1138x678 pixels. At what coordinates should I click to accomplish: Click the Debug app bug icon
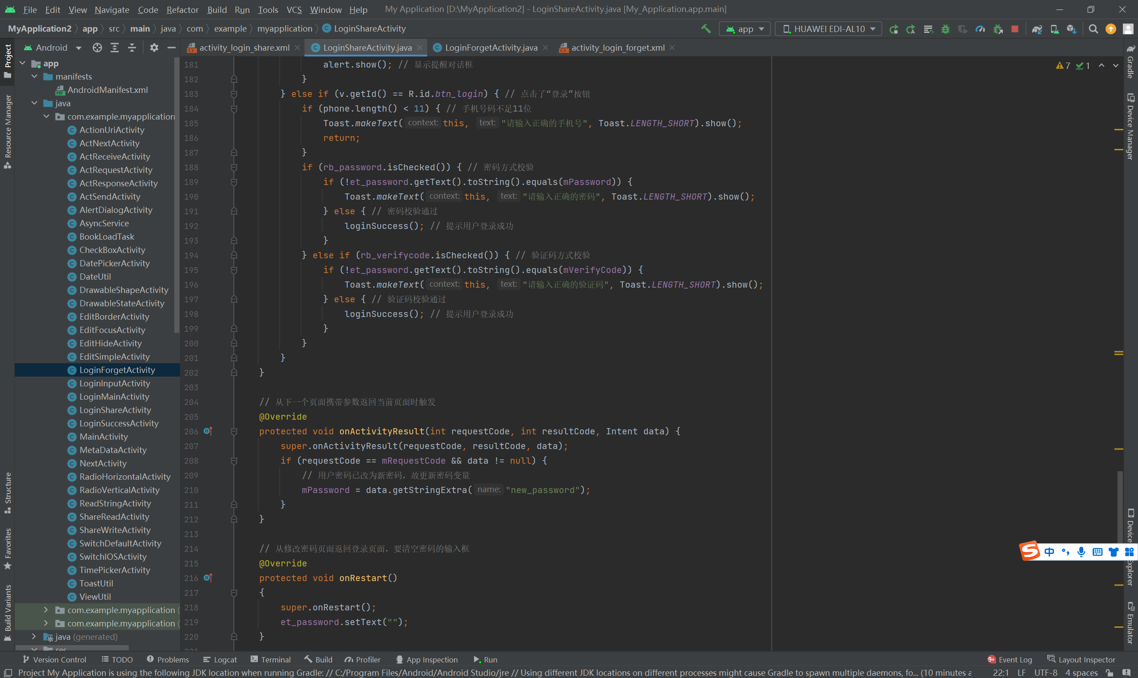945,29
